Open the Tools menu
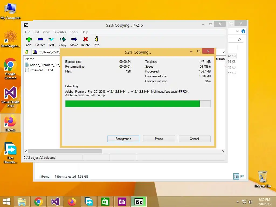 click(74, 32)
